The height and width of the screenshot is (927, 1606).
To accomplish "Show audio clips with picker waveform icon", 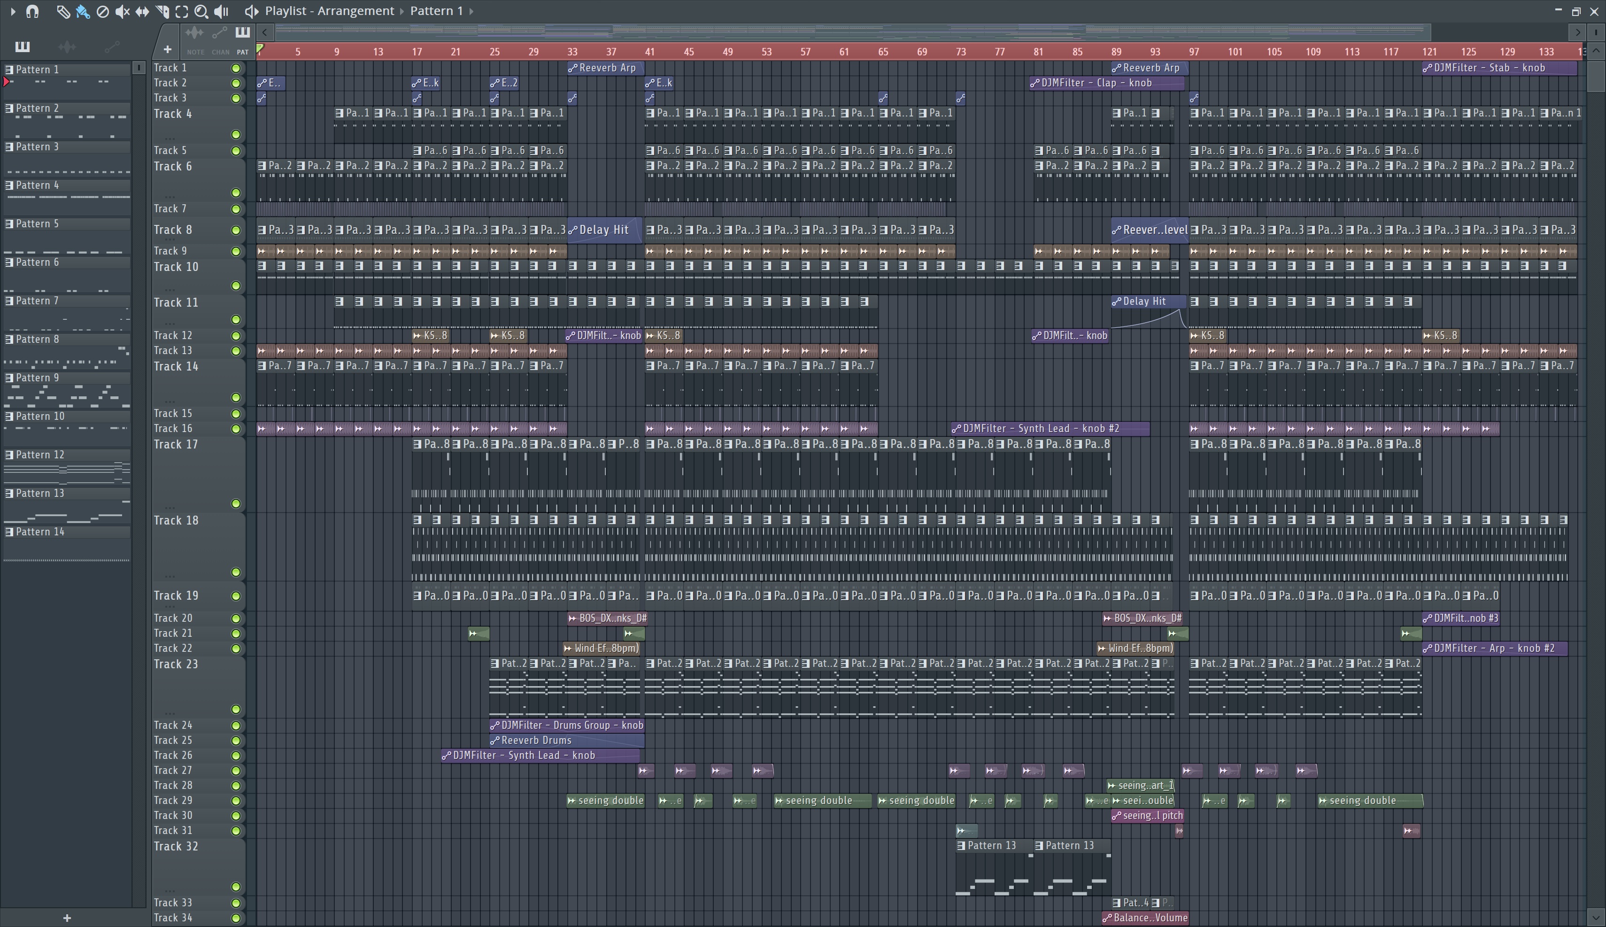I will click(67, 46).
